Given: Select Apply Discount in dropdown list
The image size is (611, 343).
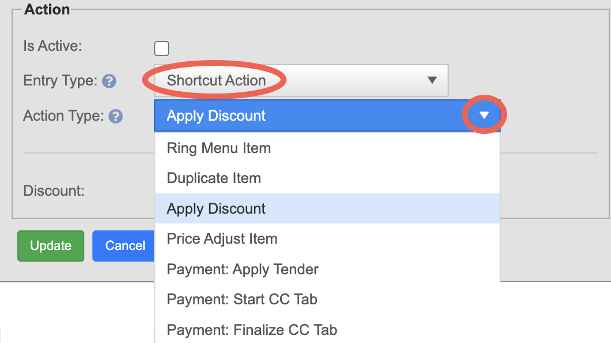Looking at the screenshot, I should pyautogui.click(x=216, y=208).
